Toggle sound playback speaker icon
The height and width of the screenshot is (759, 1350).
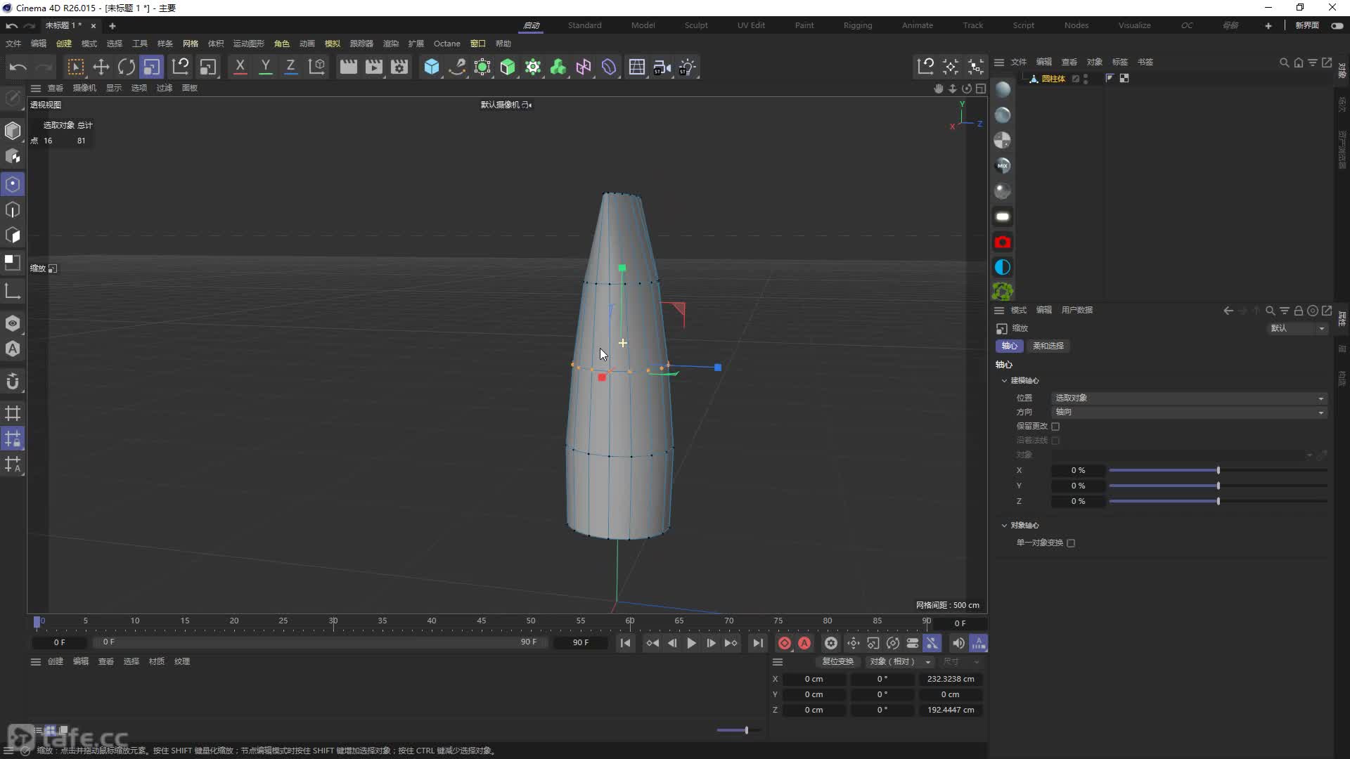[958, 643]
